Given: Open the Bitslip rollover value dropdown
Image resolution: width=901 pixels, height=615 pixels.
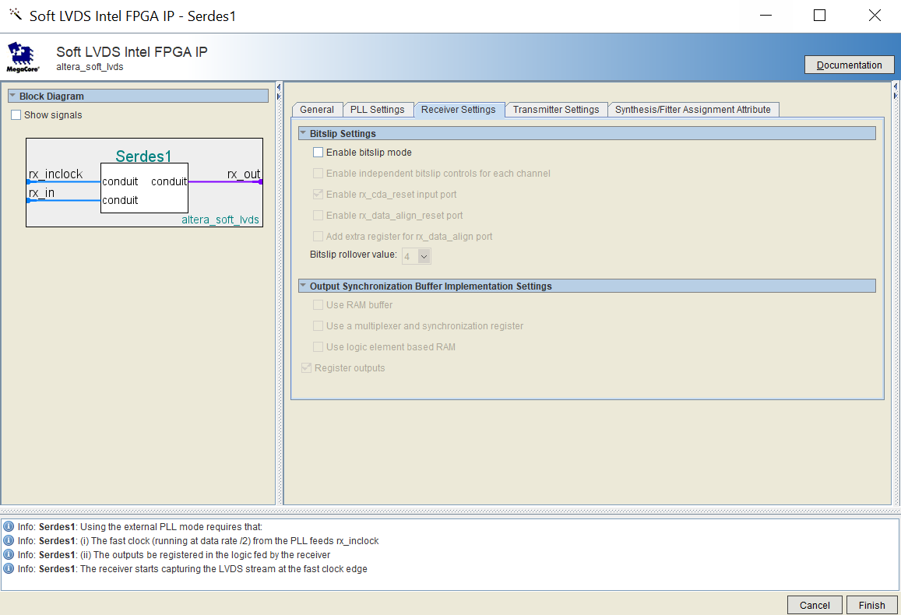Looking at the screenshot, I should pos(424,256).
